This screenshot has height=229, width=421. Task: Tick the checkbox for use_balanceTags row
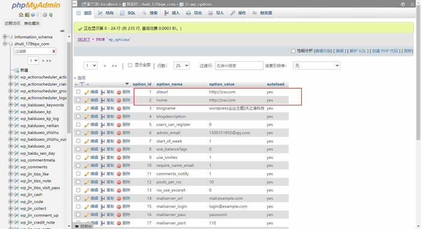tap(78, 149)
